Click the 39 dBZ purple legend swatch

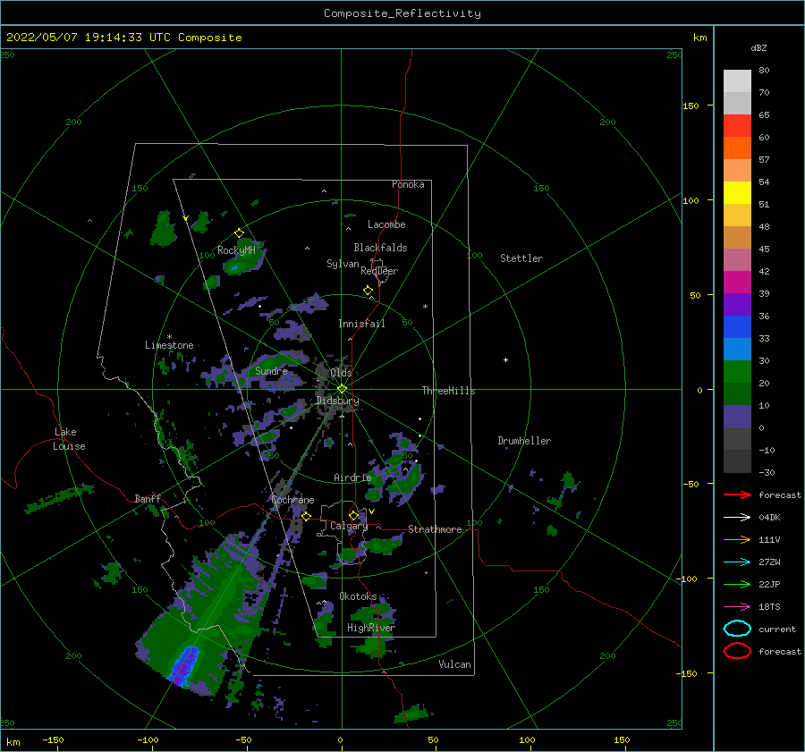(737, 304)
